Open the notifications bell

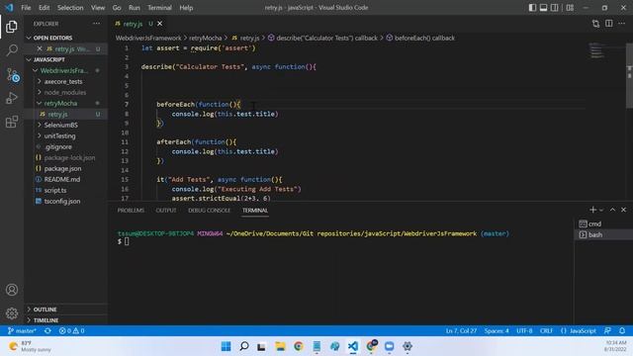tap(622, 330)
